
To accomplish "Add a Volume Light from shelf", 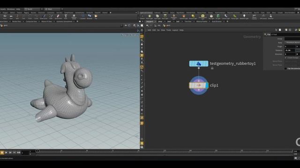I will [x=184, y=17].
